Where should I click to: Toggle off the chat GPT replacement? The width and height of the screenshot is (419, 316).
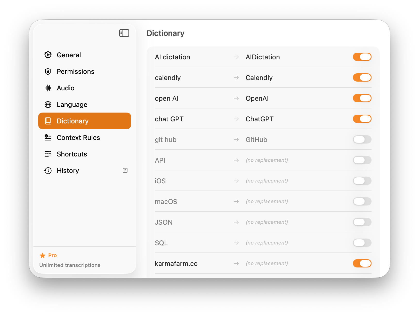pyautogui.click(x=362, y=119)
